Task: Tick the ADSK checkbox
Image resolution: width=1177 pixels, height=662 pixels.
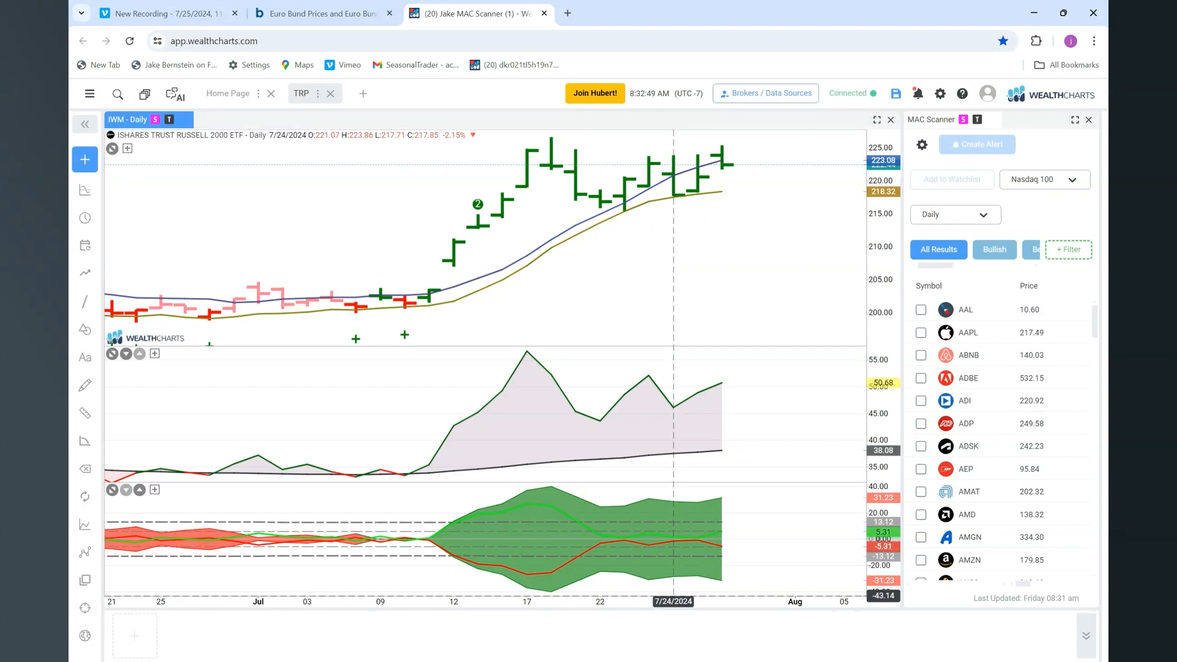Action: [x=921, y=446]
